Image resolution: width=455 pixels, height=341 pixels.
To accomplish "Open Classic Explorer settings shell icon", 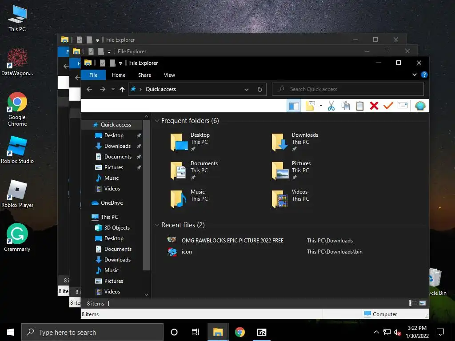I will coord(420,106).
